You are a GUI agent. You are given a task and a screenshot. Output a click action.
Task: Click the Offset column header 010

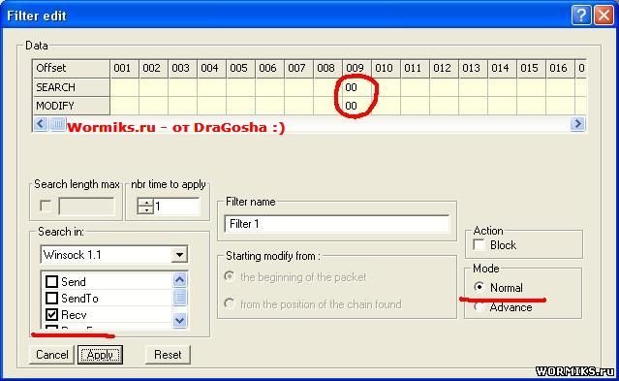[386, 69]
